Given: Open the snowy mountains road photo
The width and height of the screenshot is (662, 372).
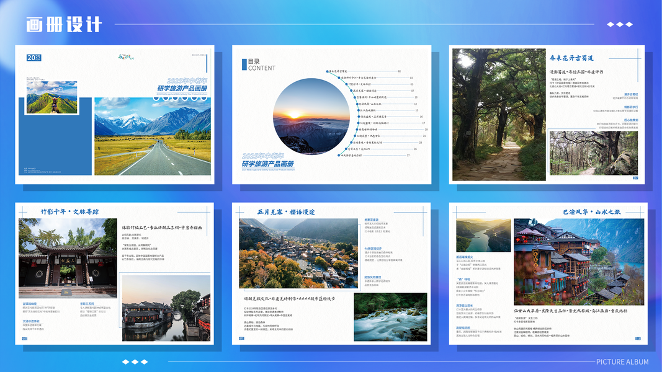Looking at the screenshot, I should [153, 136].
